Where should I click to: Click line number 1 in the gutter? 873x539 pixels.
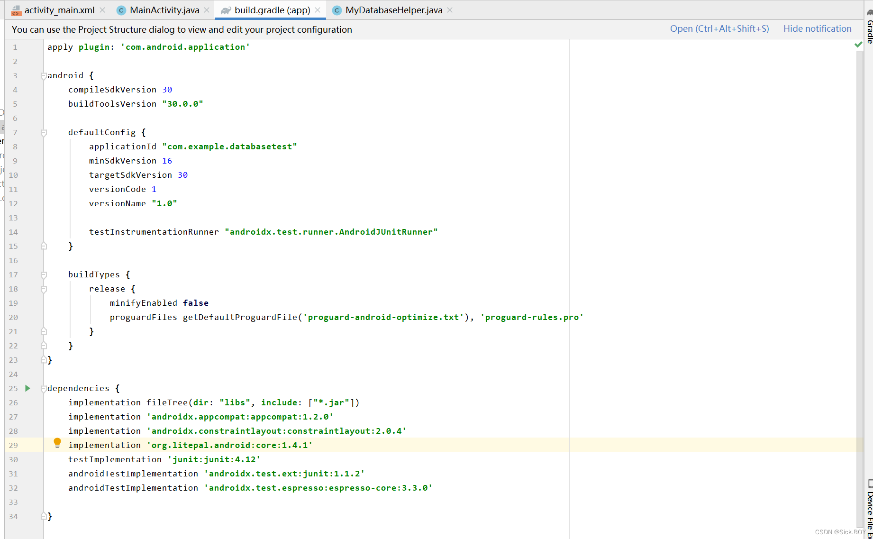pos(15,47)
